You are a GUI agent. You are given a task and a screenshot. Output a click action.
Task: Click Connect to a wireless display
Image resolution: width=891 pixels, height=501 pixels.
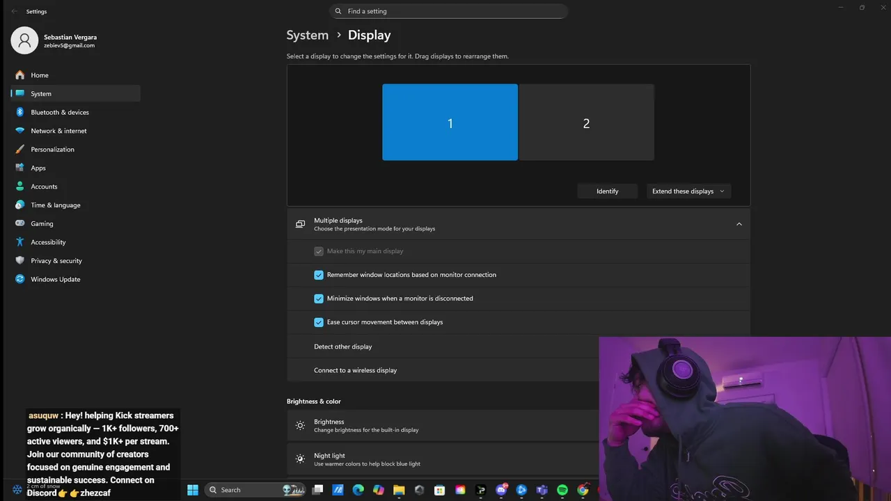[x=443, y=370]
